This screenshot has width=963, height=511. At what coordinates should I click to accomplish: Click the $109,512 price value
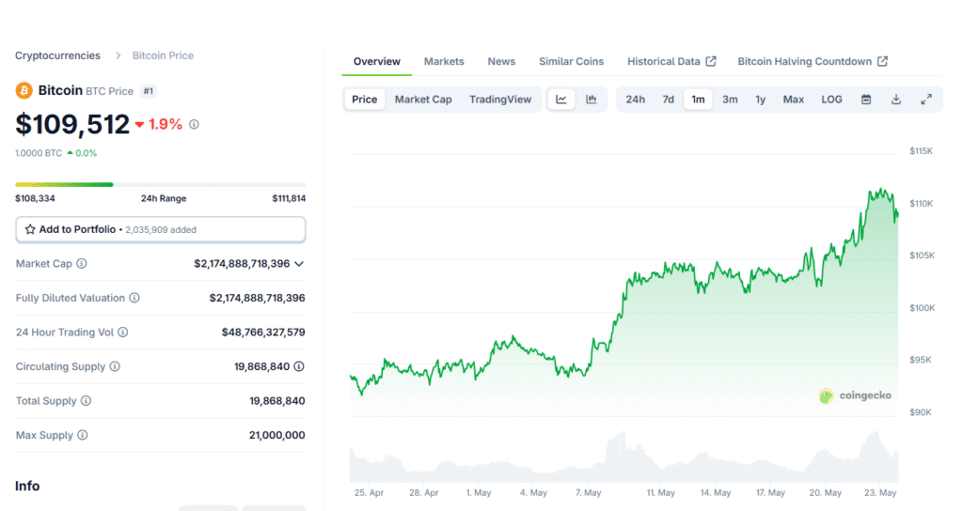(x=72, y=125)
